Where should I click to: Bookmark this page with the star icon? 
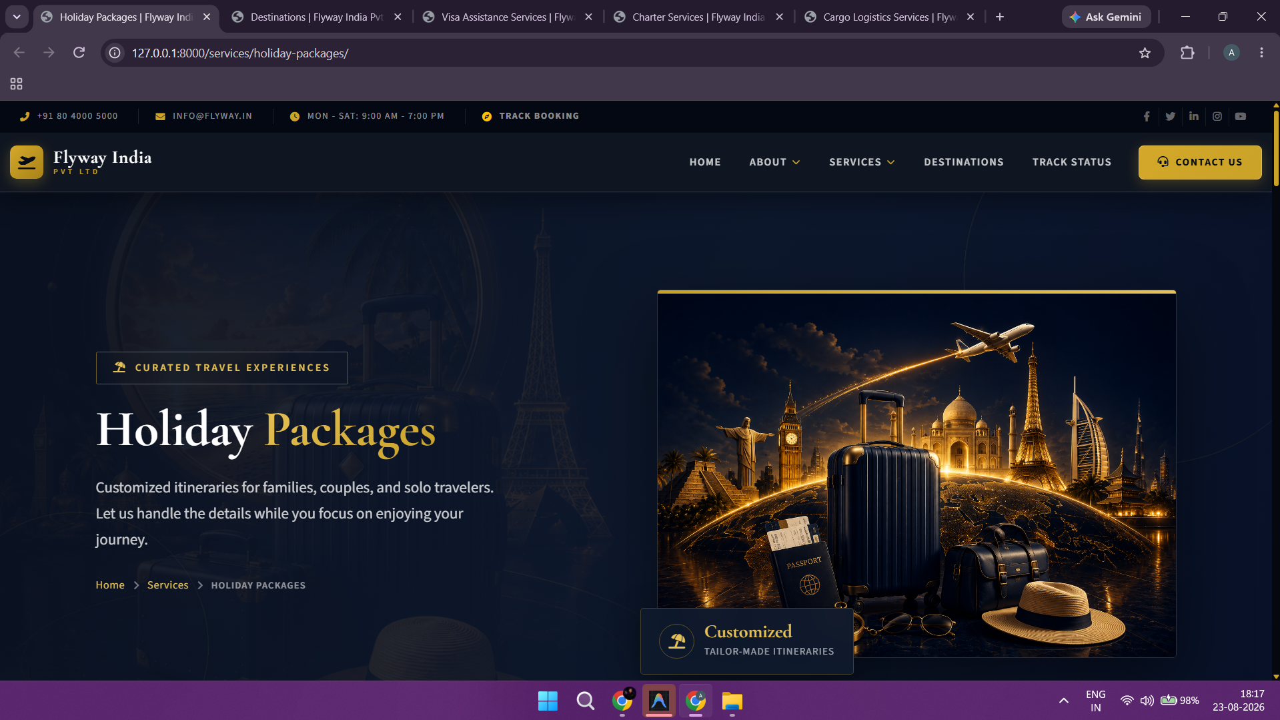coord(1145,53)
